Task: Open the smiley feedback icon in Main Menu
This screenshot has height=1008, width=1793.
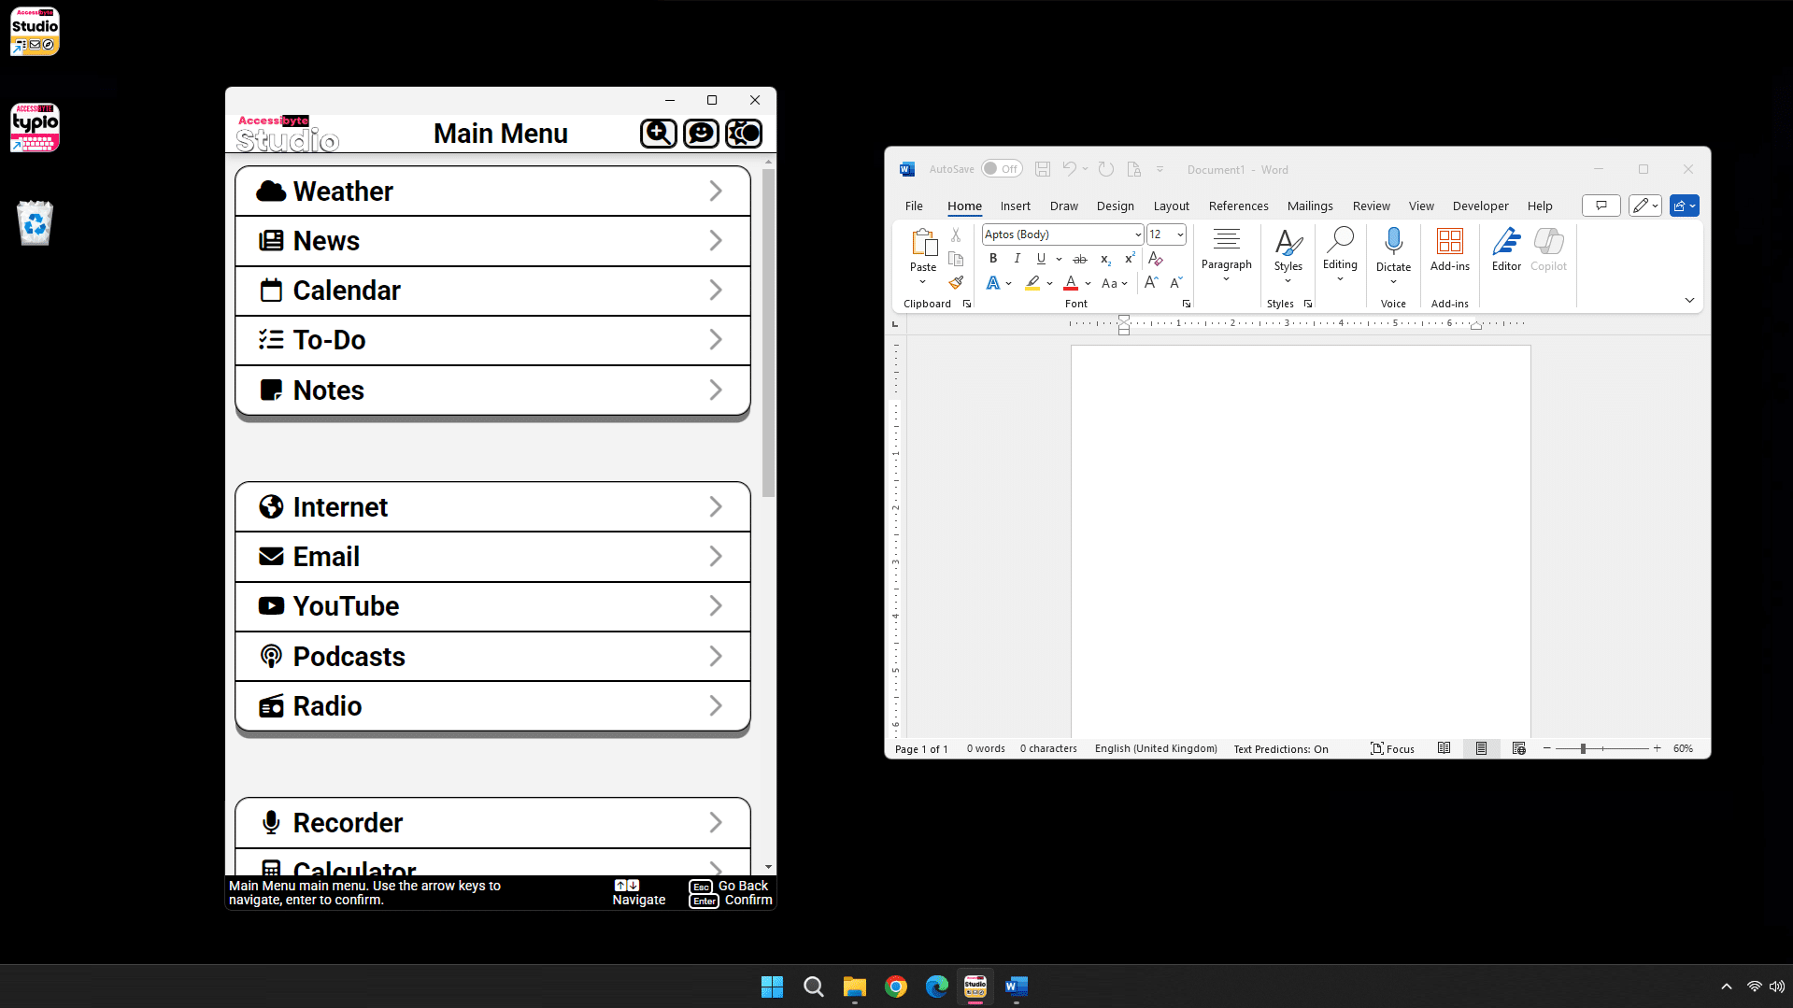Action: pos(701,133)
